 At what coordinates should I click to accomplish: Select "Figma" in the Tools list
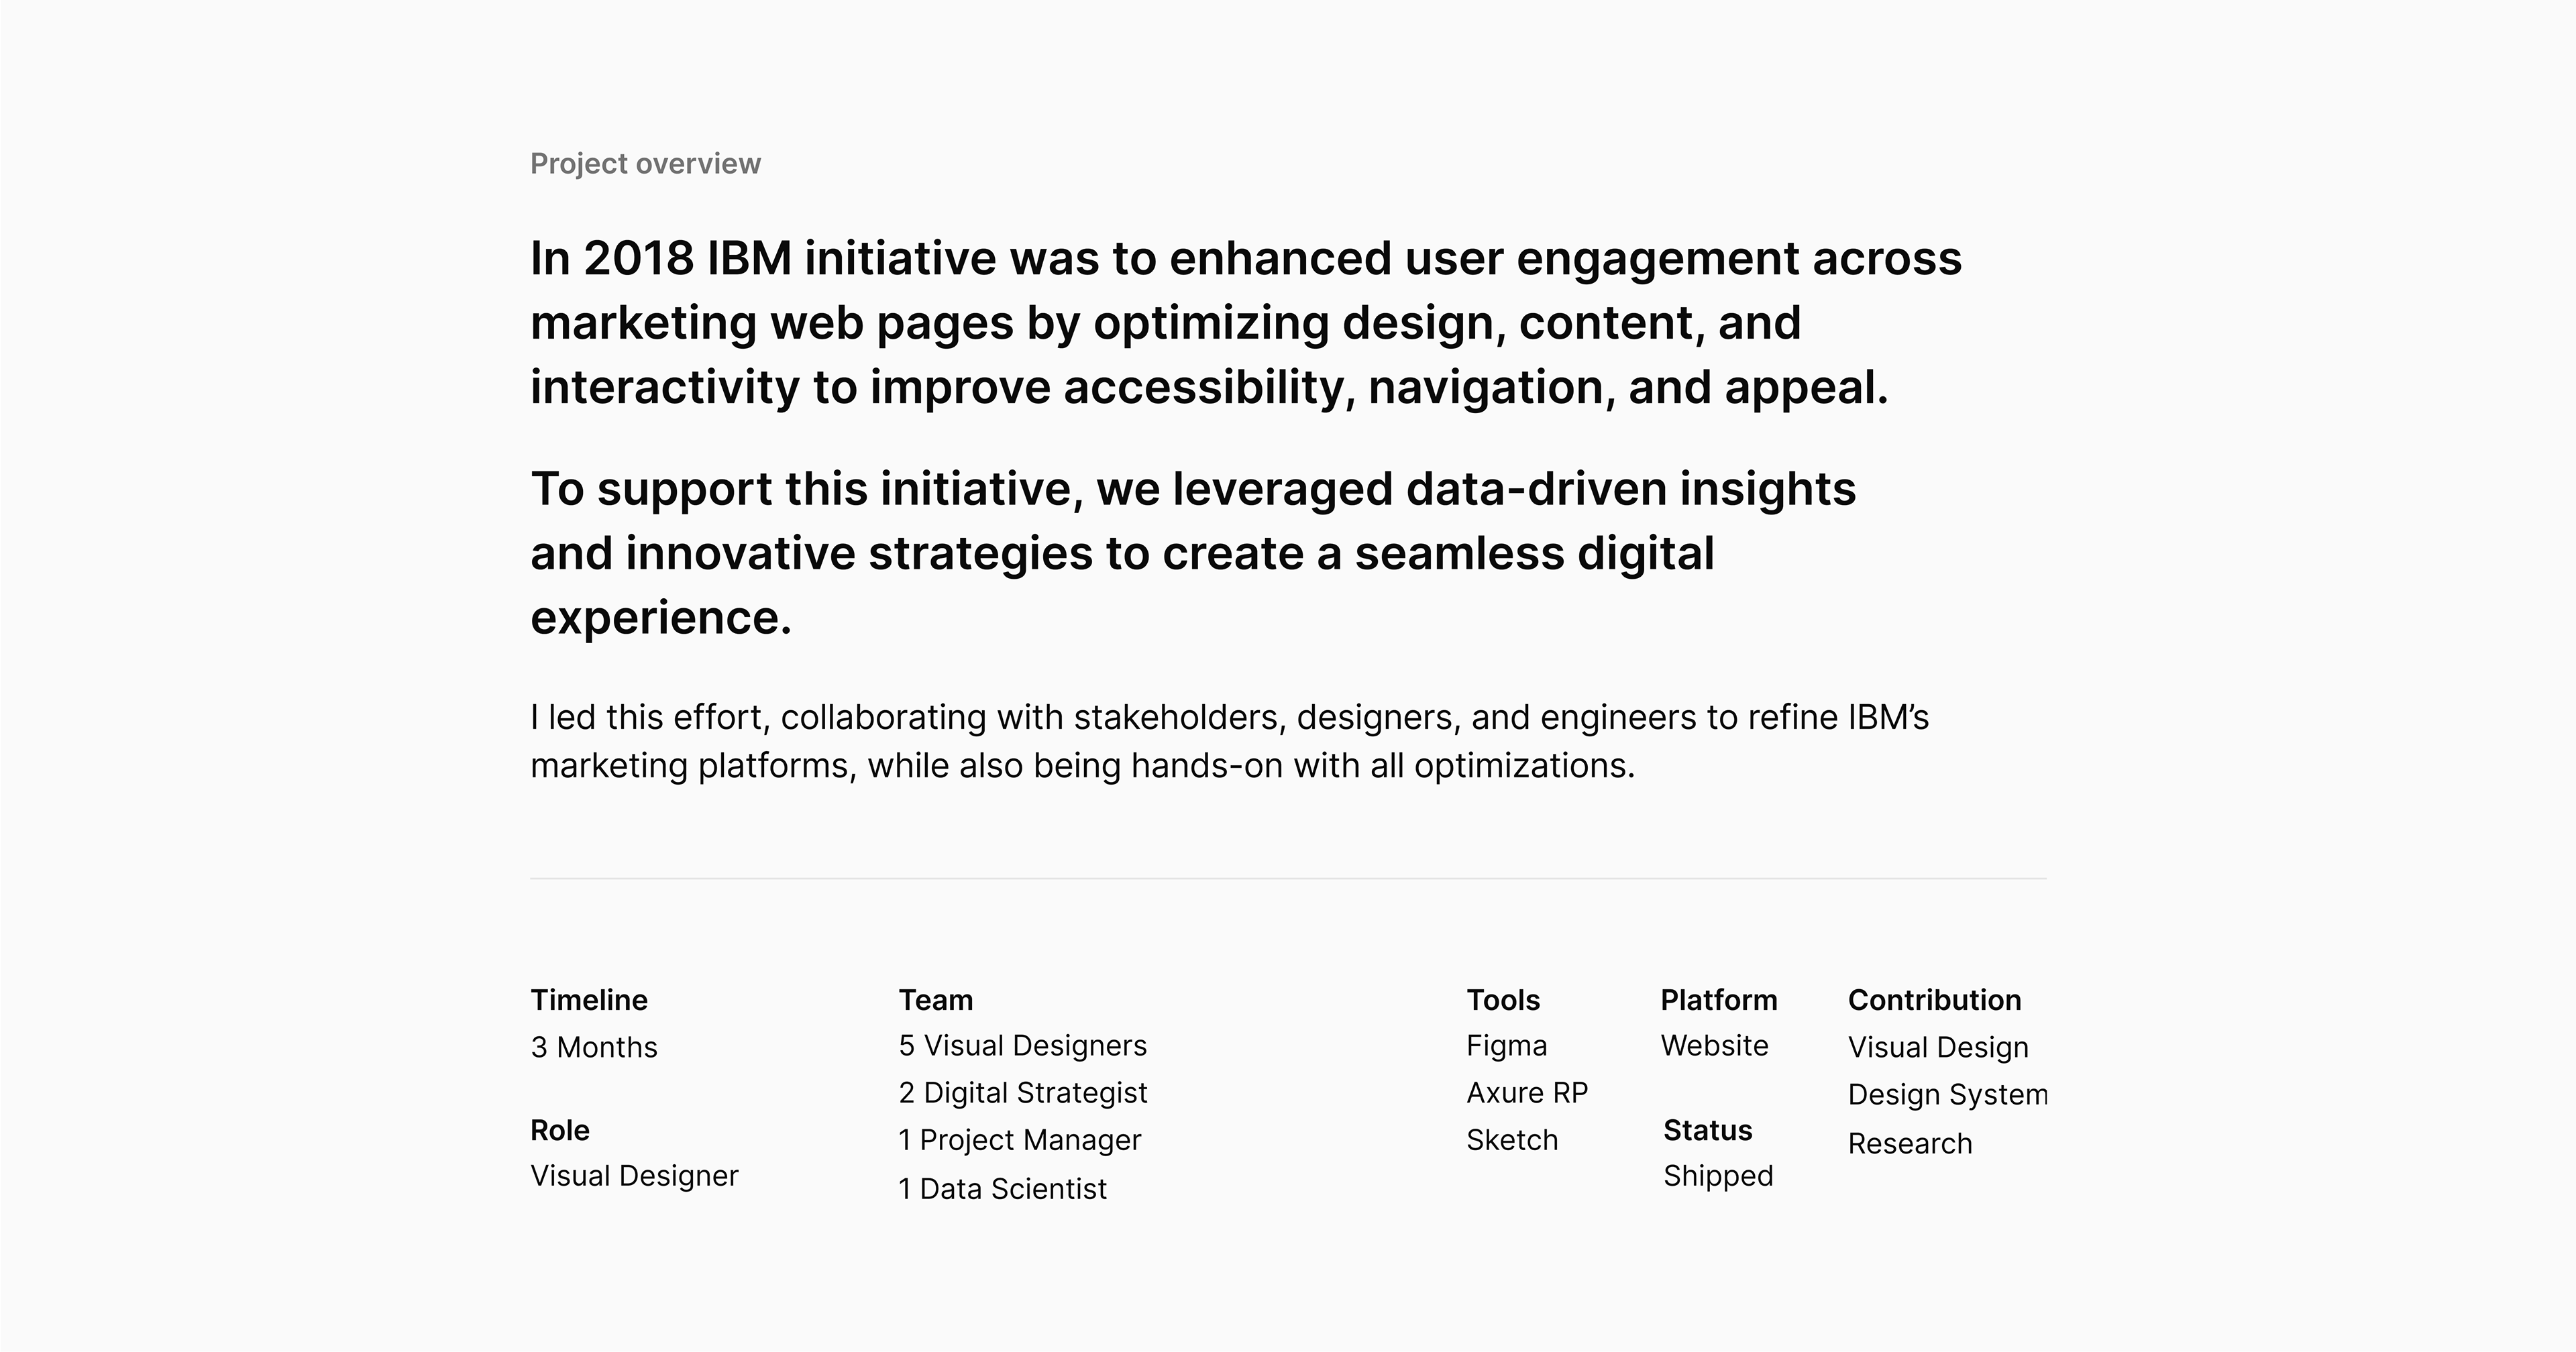pos(1507,1045)
